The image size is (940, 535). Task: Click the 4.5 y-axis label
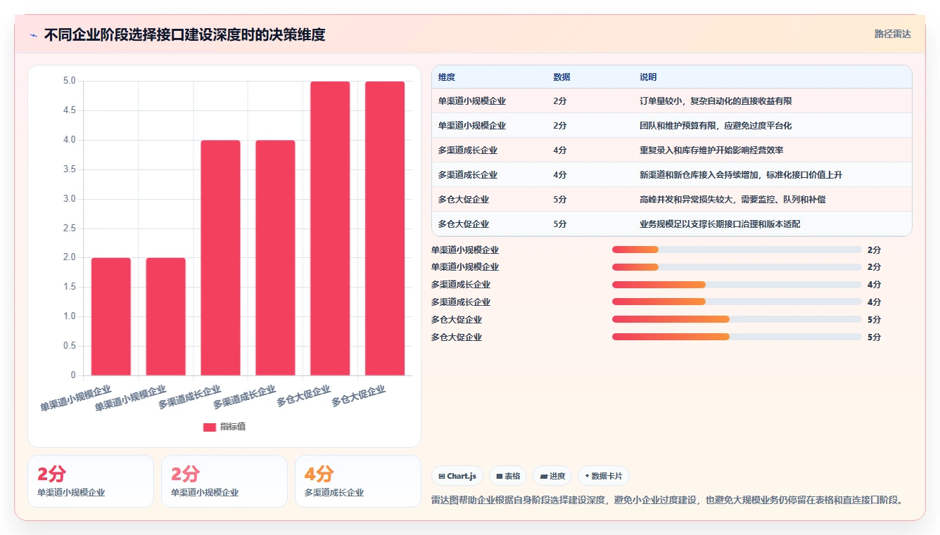[x=69, y=110]
